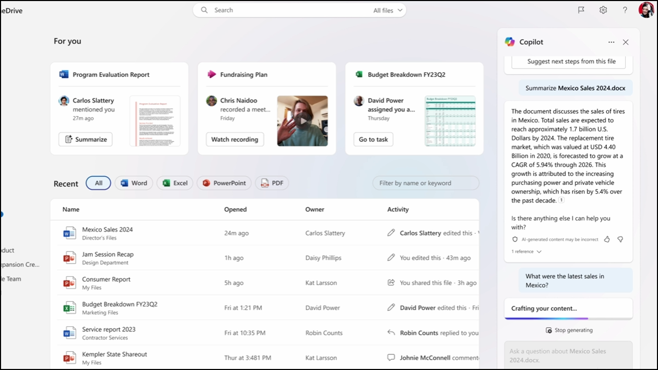Screen dimensions: 658x370
Task: Click Summarize on Program Evaluation Report card
Action: tap(86, 139)
